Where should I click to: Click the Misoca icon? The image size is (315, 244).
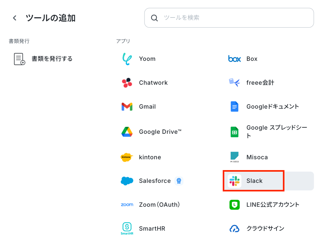(x=234, y=157)
